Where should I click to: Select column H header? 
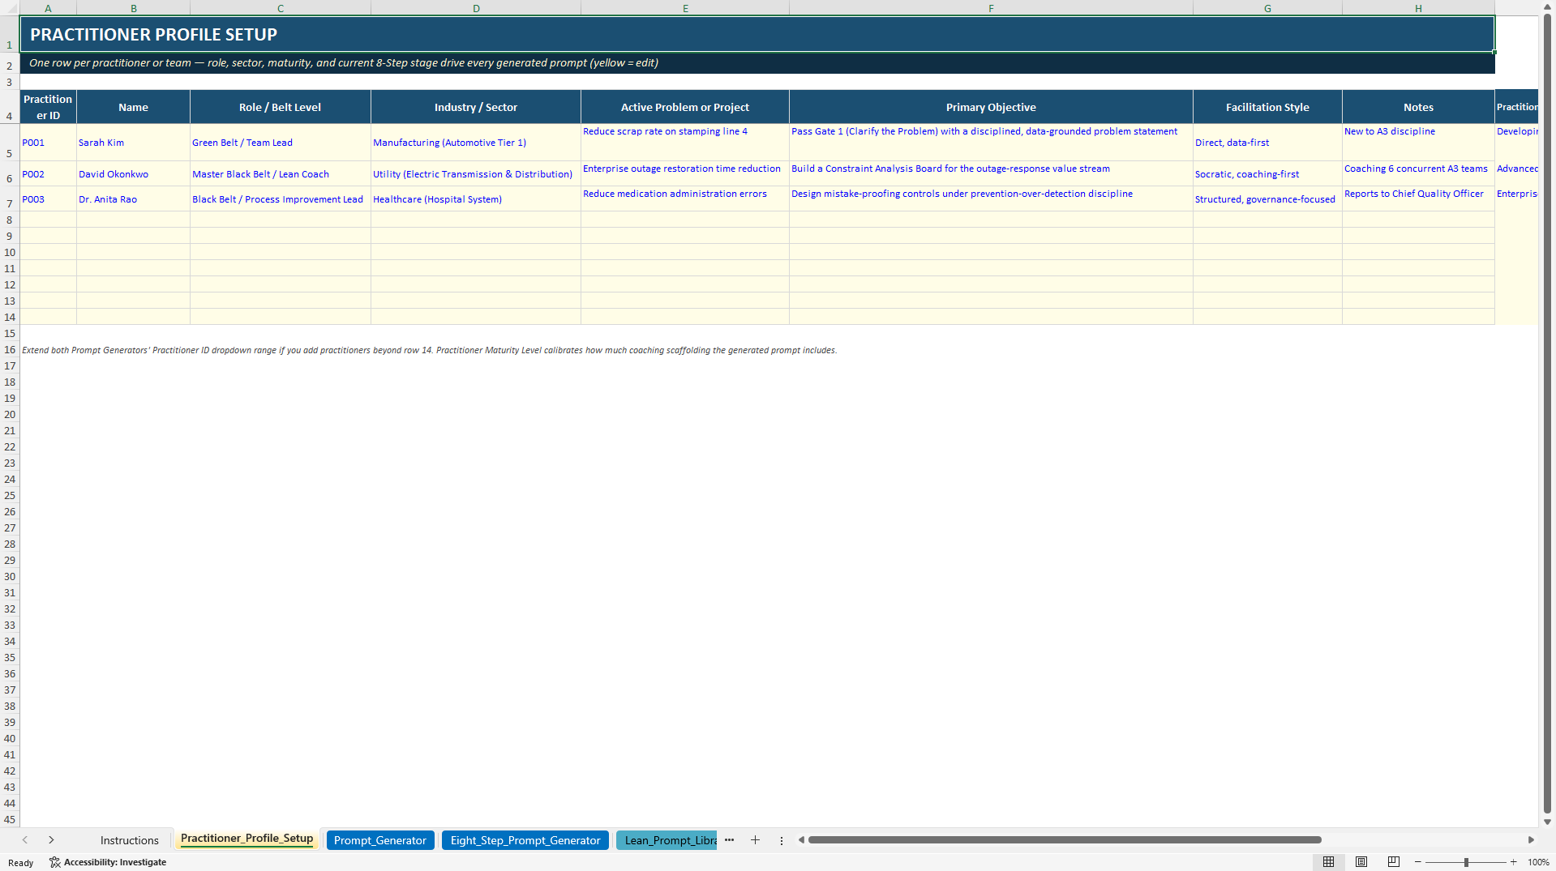click(1418, 8)
